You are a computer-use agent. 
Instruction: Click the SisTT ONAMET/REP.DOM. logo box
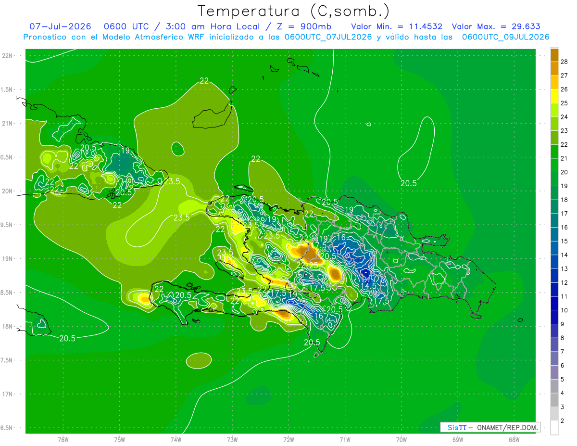click(x=490, y=427)
